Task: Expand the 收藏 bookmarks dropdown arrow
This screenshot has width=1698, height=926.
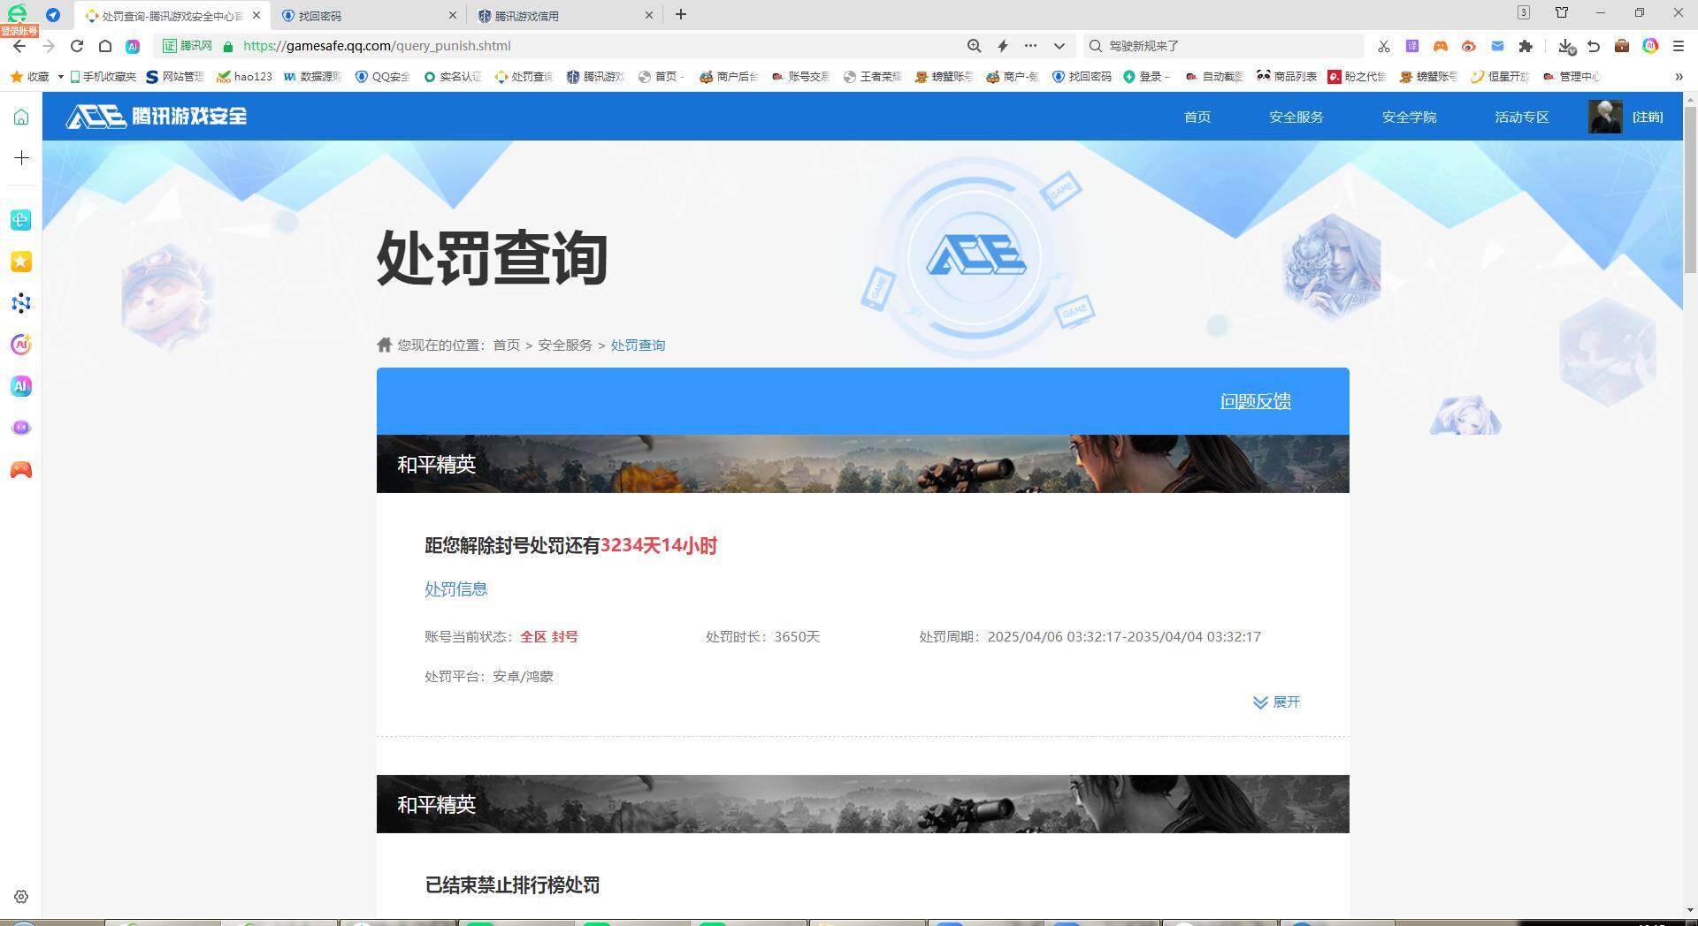Action: [x=61, y=77]
